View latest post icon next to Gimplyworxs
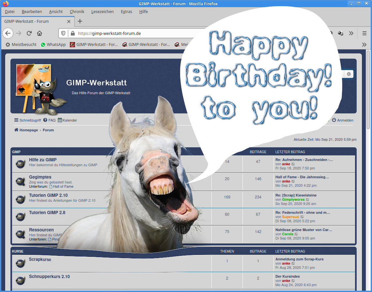The width and height of the screenshot is (372, 292). pos(307,199)
